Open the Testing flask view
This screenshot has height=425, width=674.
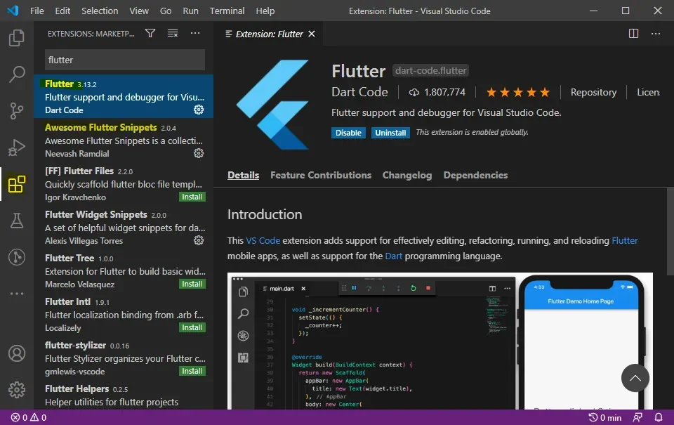tap(17, 221)
